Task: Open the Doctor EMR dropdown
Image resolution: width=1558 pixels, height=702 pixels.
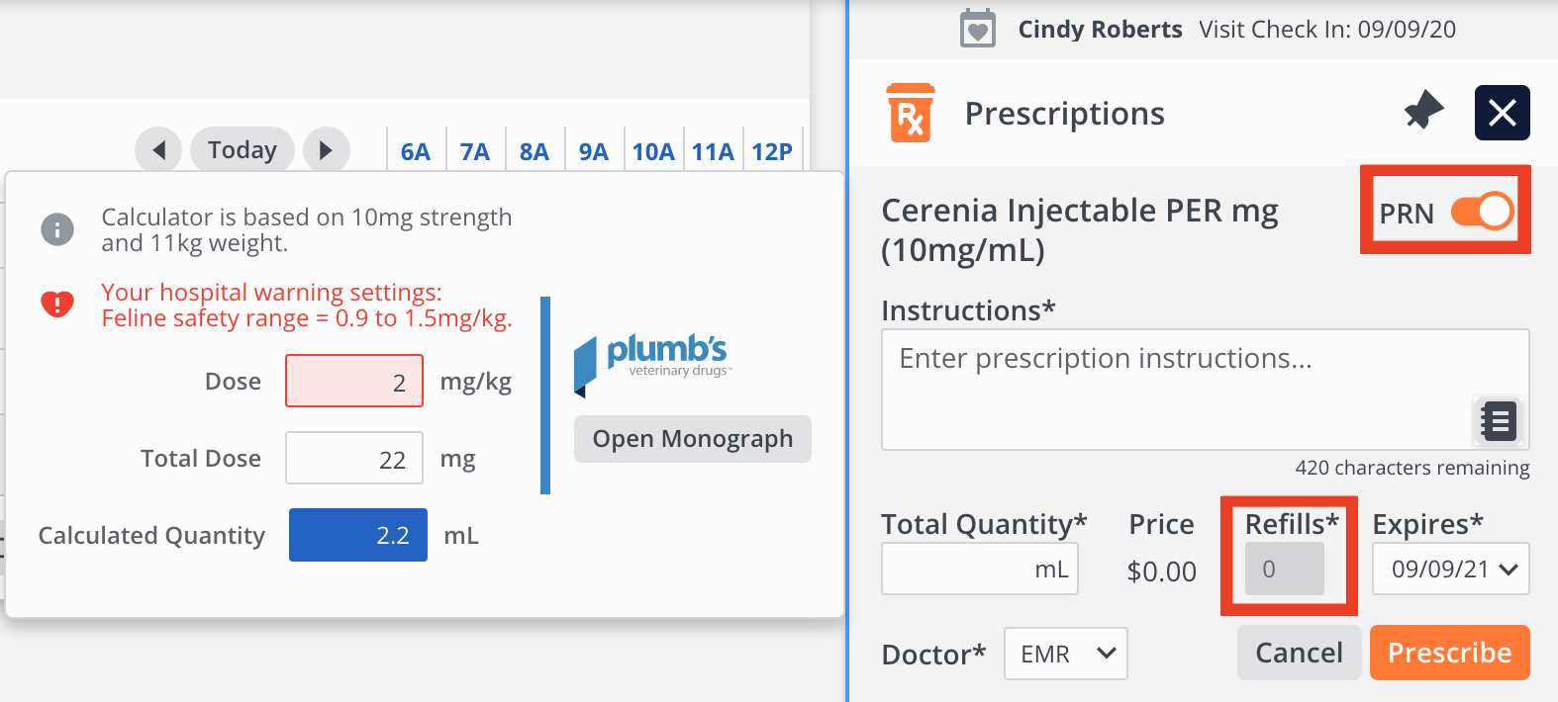Action: click(x=1065, y=654)
